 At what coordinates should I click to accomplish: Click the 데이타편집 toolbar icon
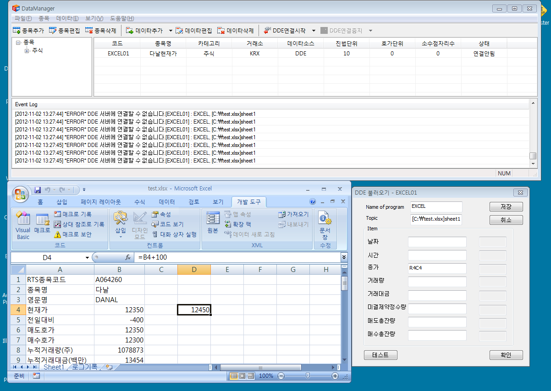(180, 31)
